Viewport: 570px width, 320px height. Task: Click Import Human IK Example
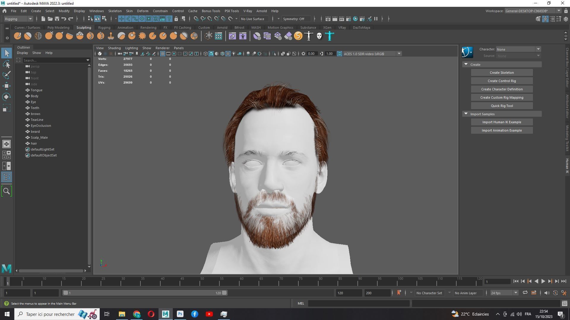click(502, 122)
